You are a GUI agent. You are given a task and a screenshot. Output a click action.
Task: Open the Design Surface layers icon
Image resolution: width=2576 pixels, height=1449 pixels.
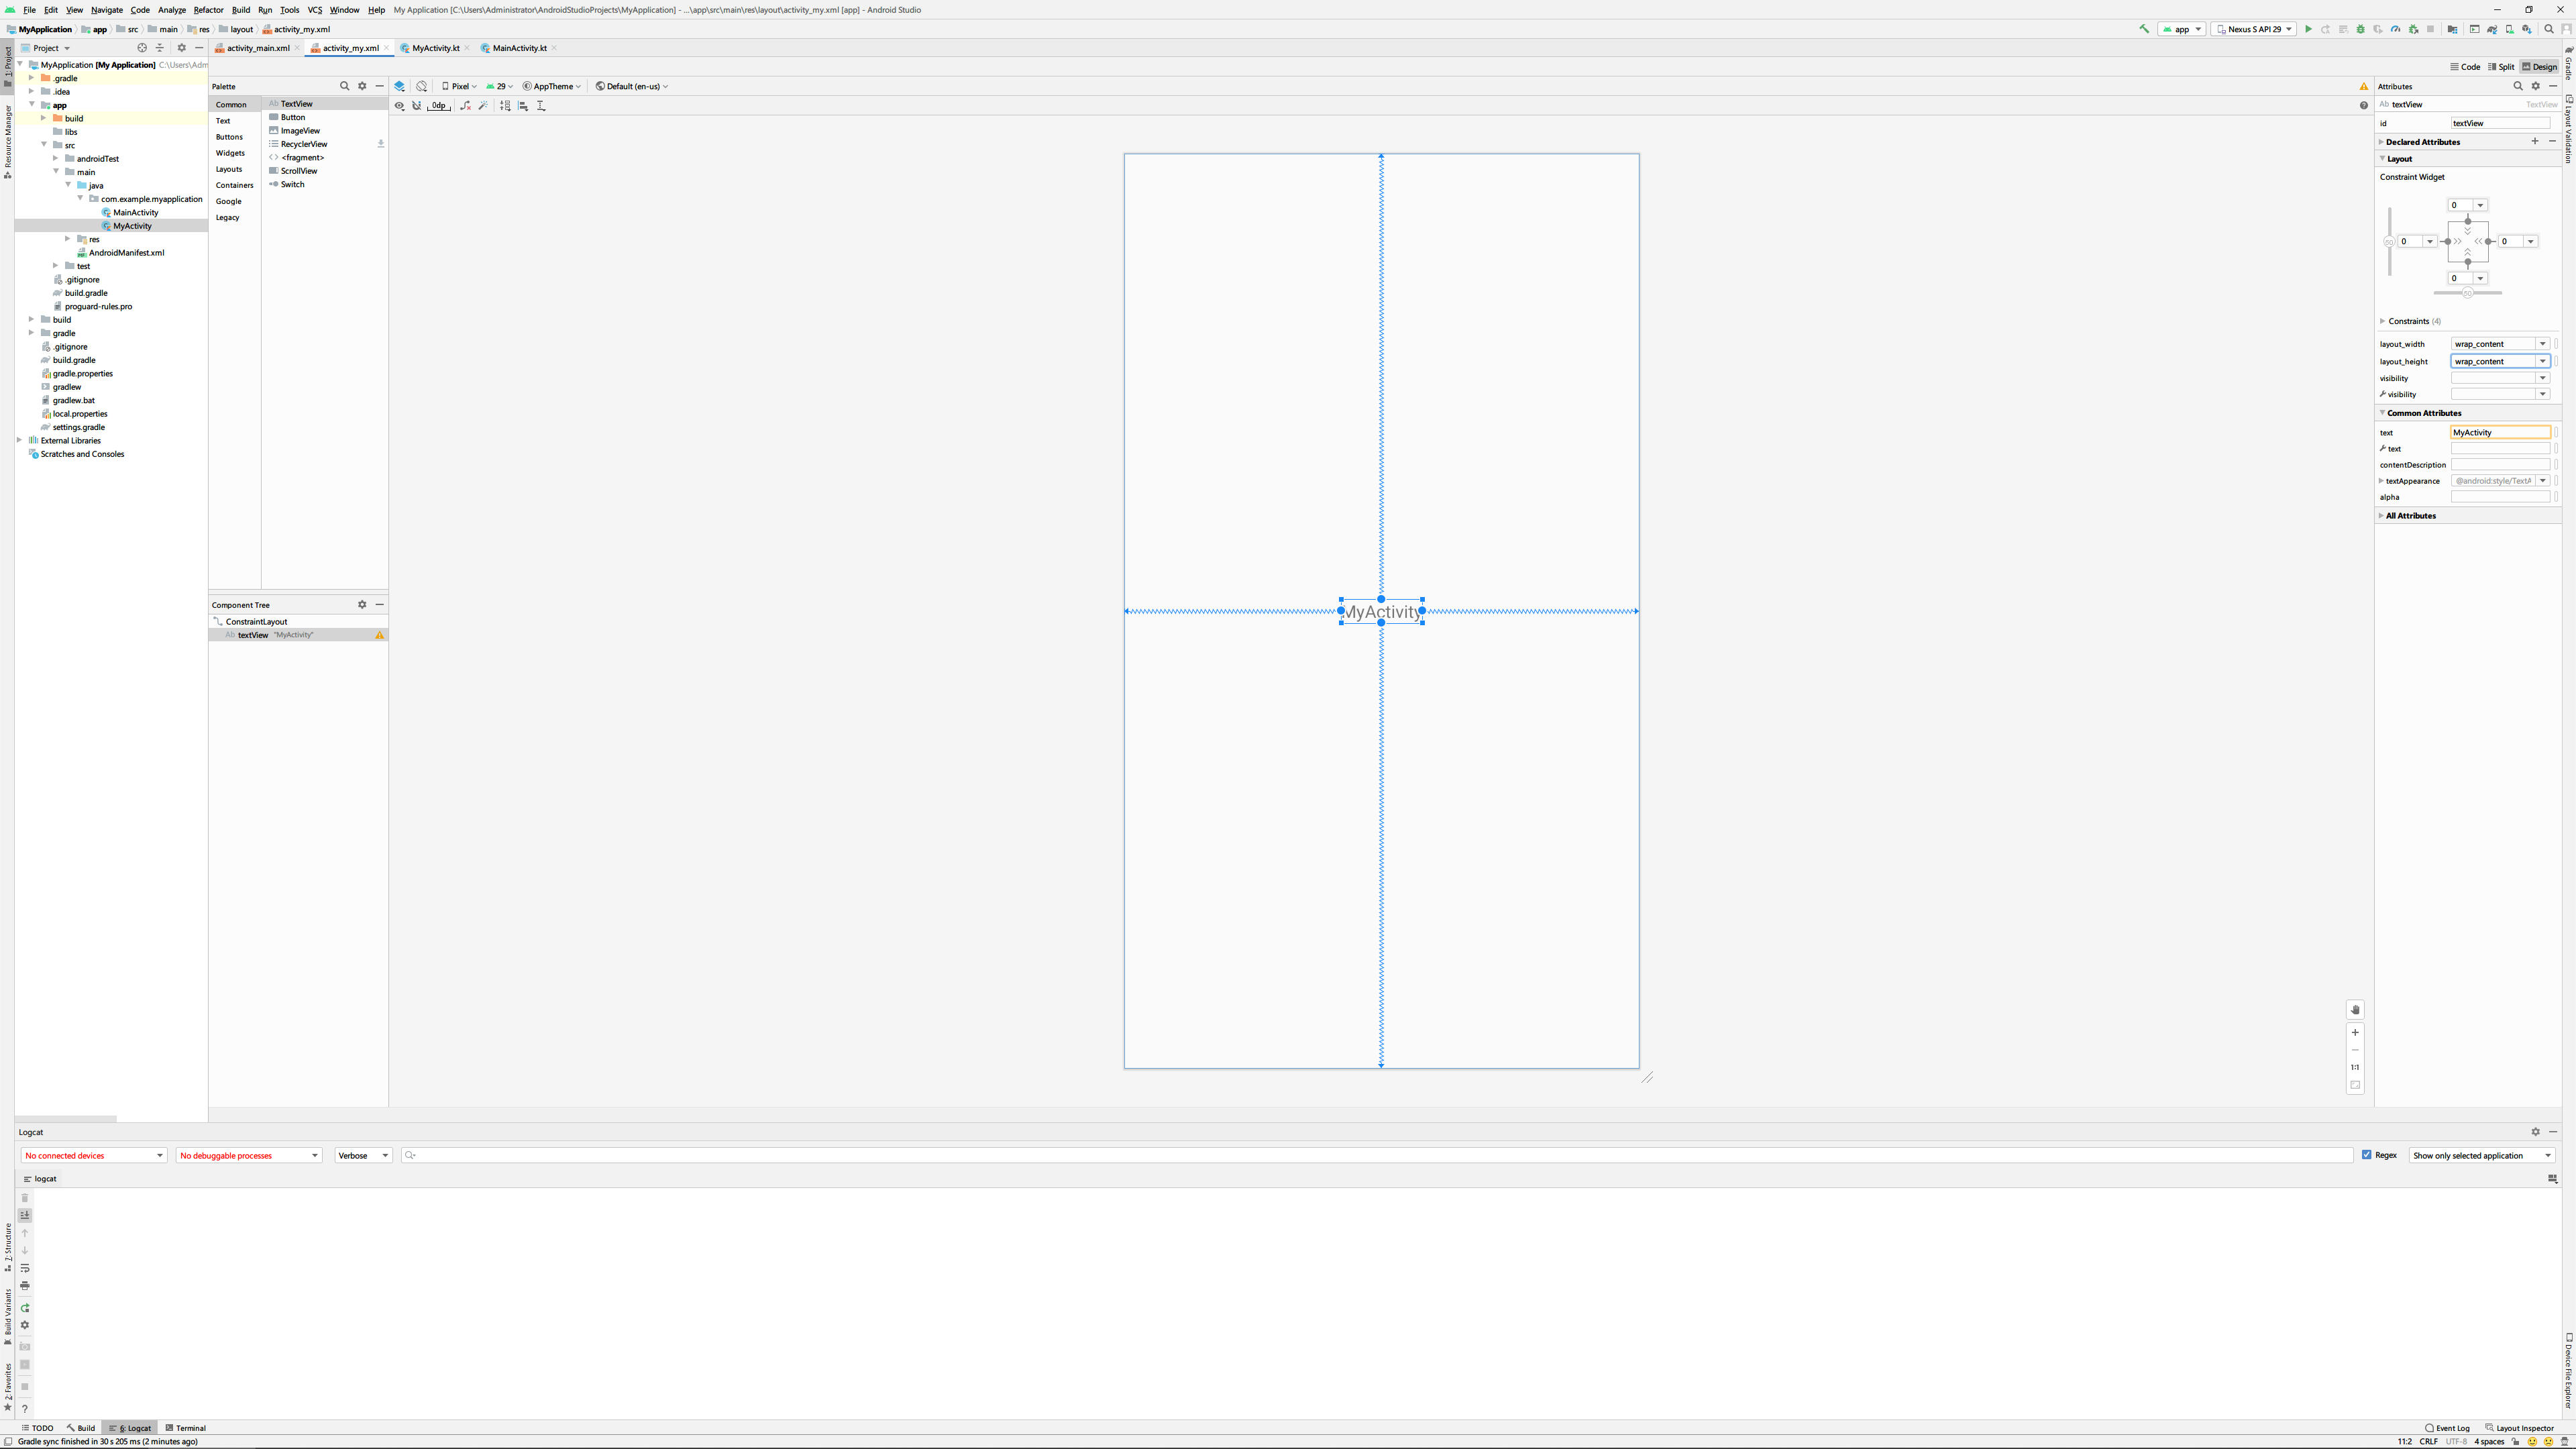[x=400, y=86]
